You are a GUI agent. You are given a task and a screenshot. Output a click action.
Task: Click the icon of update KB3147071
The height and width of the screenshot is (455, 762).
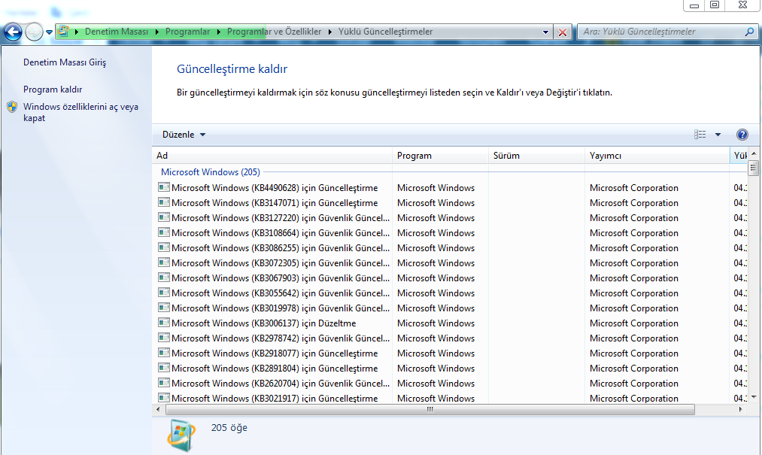[x=164, y=202]
